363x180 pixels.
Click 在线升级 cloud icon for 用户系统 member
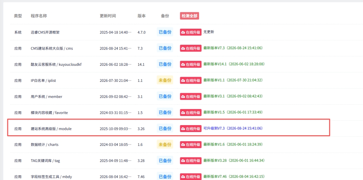183,96
